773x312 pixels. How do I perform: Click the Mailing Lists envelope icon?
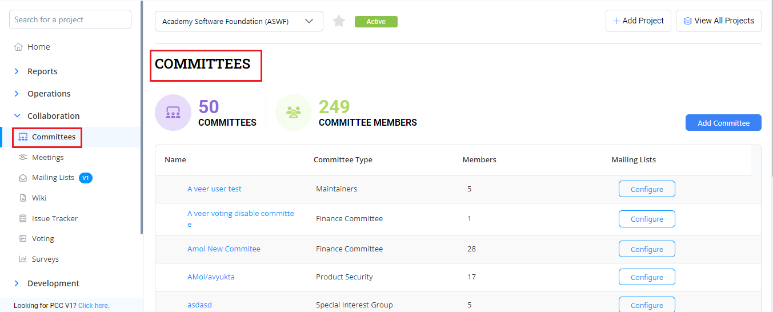[23, 178]
